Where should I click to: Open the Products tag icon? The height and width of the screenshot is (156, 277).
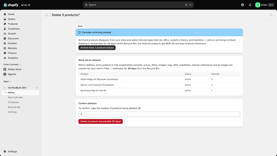coord(5,24)
